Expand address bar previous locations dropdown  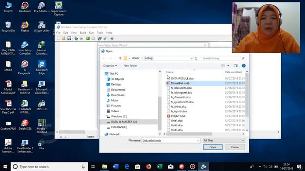point(191,58)
